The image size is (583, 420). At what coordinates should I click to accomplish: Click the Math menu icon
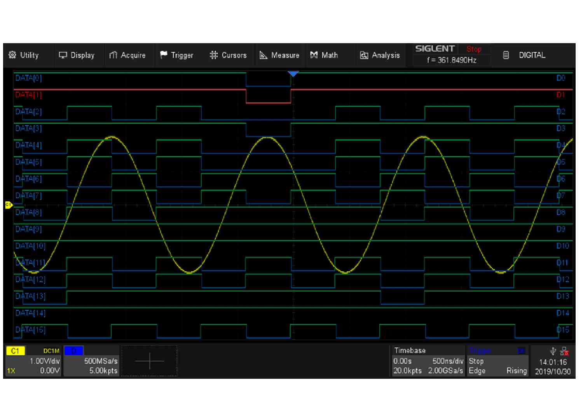314,55
